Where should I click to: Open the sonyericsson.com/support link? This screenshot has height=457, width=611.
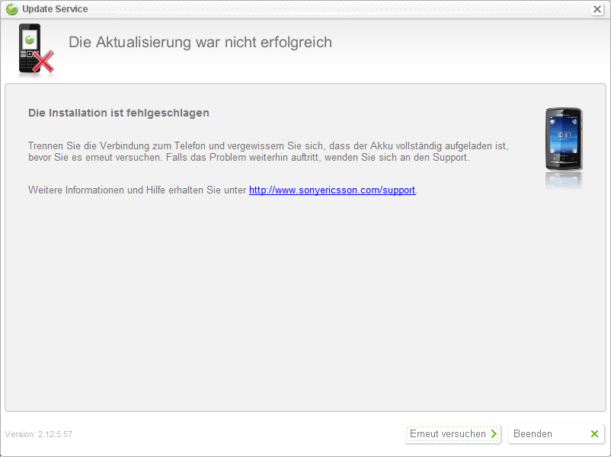pyautogui.click(x=332, y=190)
